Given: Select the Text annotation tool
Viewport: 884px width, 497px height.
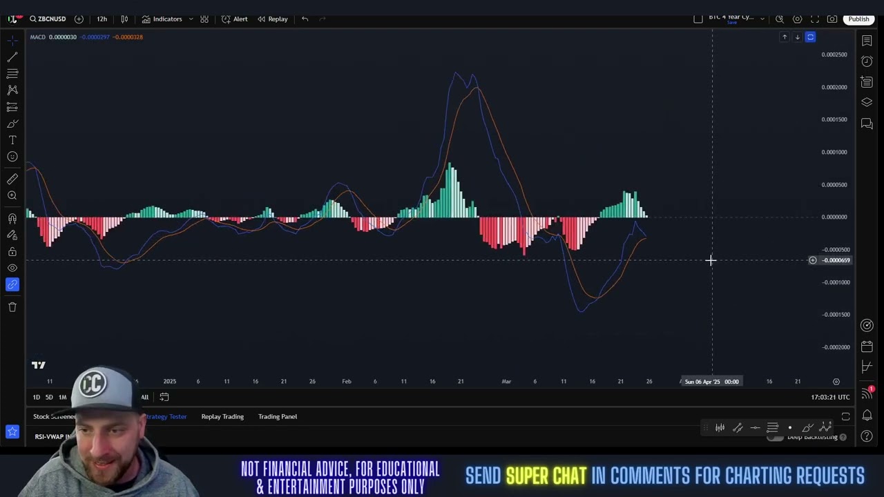Looking at the screenshot, I should pyautogui.click(x=12, y=140).
